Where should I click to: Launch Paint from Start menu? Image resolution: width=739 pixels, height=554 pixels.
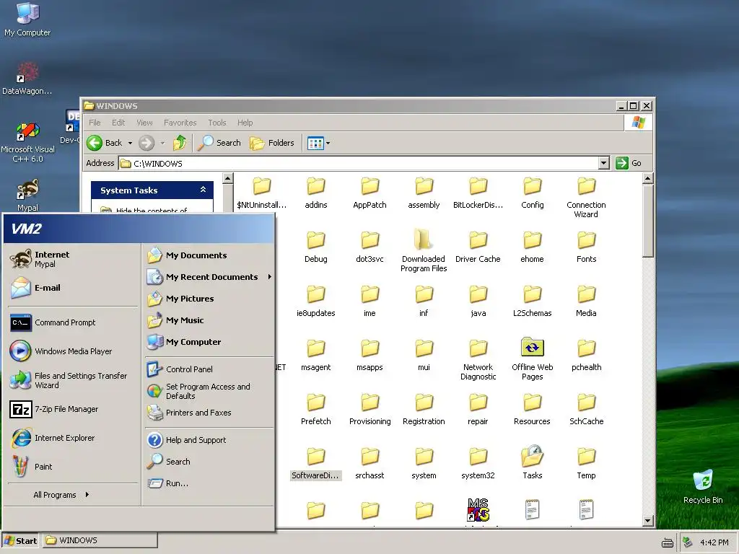coord(73,467)
